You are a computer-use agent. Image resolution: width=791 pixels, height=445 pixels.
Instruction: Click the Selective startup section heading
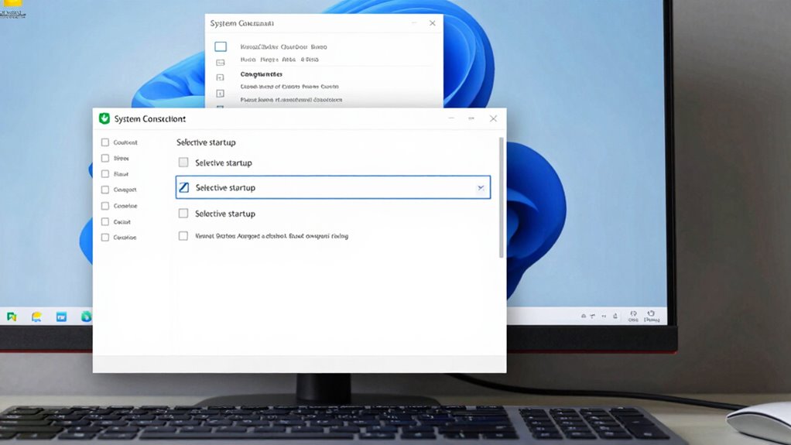point(206,142)
